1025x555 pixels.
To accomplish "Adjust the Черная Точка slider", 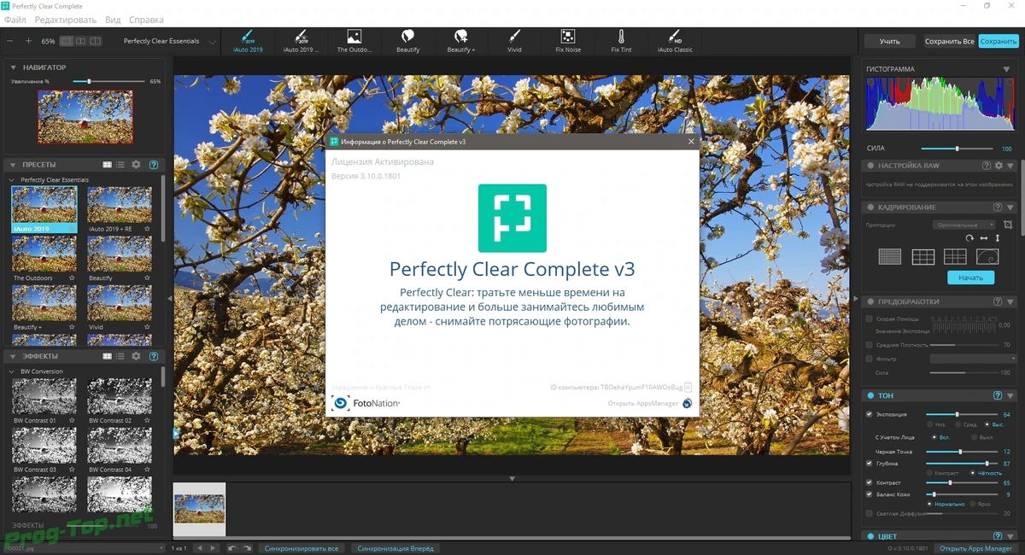I will click(961, 452).
